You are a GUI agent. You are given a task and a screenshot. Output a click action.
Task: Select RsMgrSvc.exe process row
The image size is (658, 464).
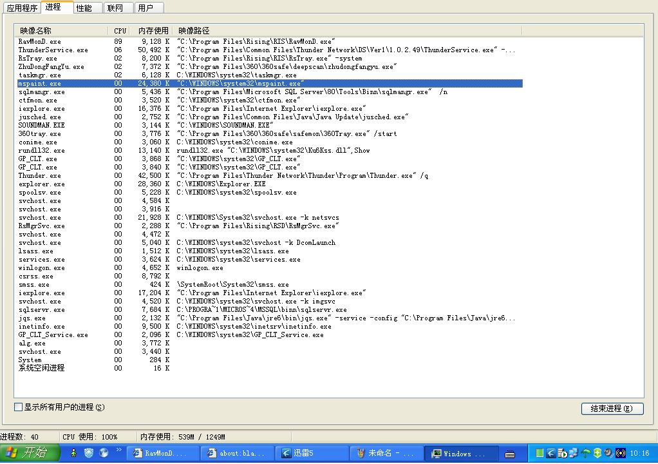click(x=270, y=226)
